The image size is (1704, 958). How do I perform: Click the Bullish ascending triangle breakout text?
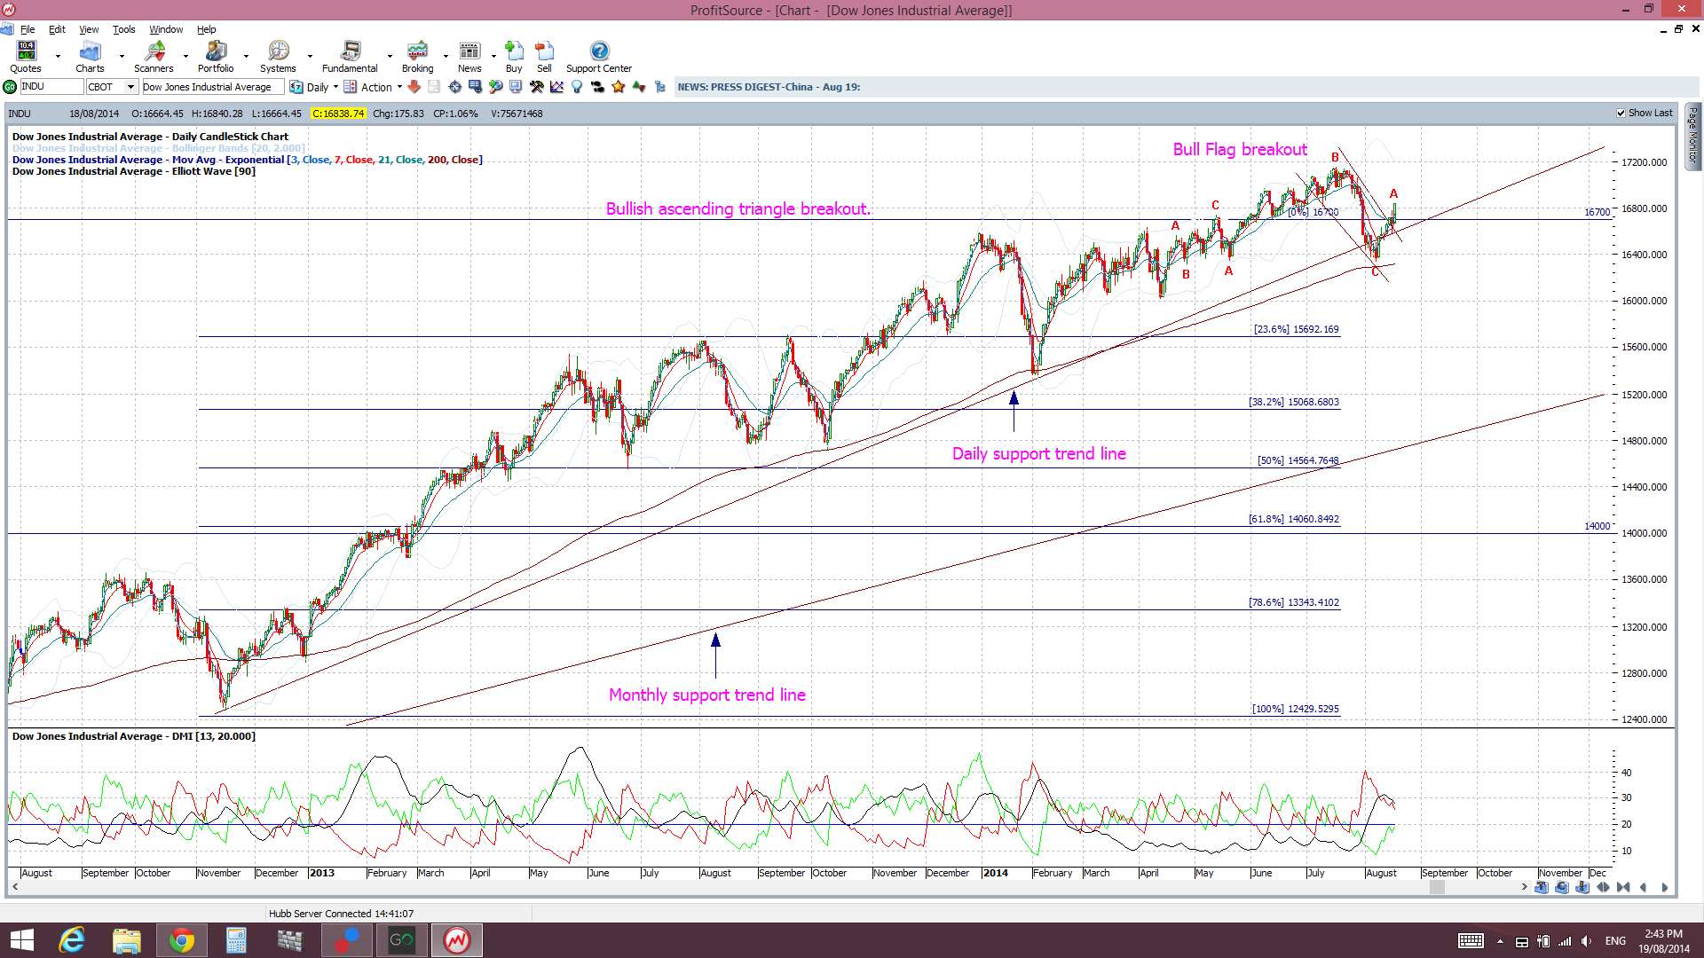tap(738, 208)
